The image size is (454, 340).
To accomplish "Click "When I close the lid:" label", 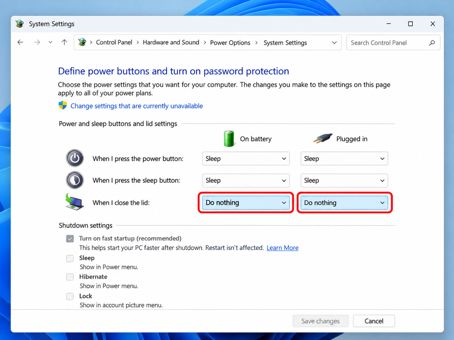I will tap(121, 203).
